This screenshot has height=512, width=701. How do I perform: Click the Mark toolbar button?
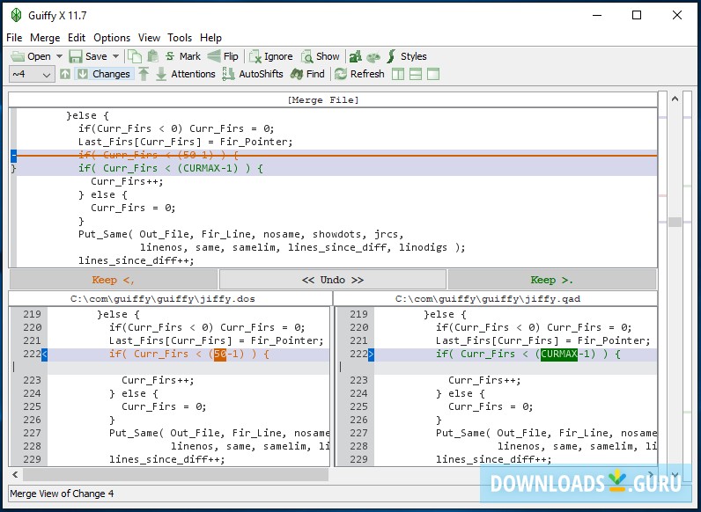pos(183,56)
